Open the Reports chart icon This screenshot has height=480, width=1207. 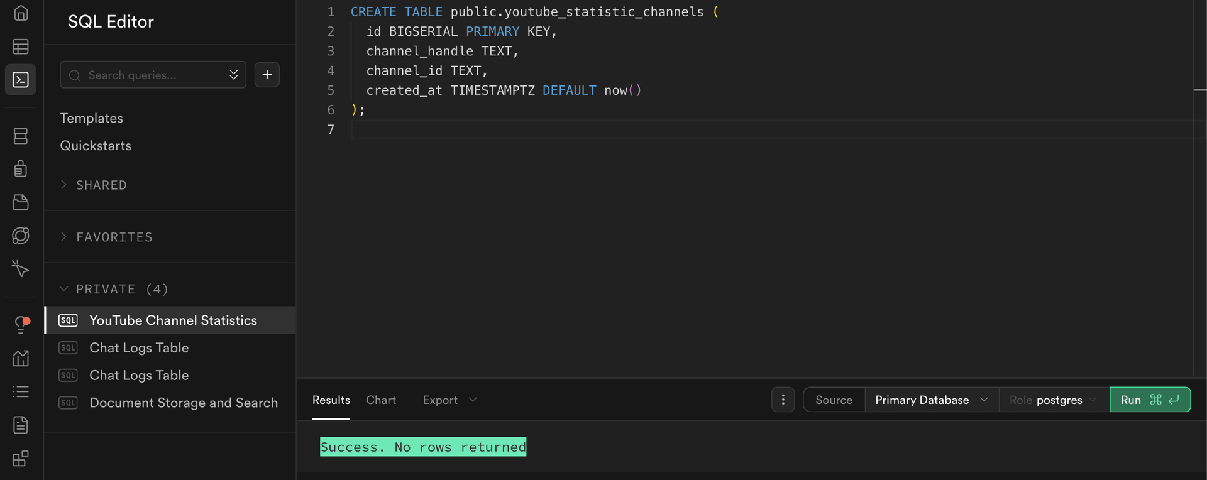pos(21,358)
